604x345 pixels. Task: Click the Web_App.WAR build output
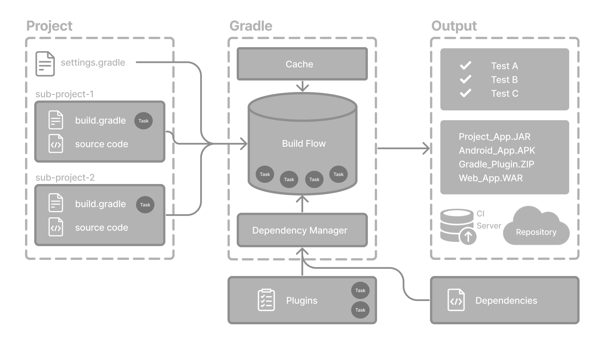tap(491, 177)
